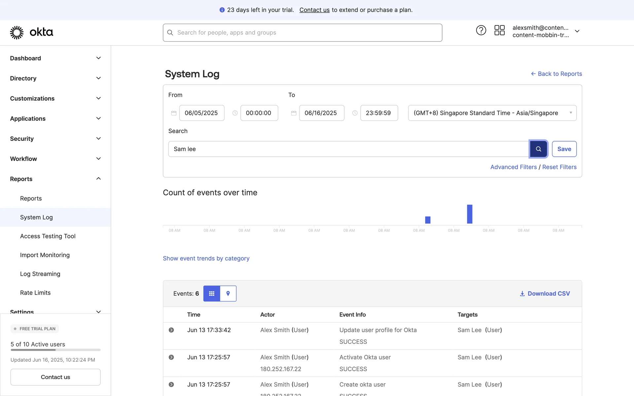The image size is (634, 396).
Task: Click the Advanced Filters link
Action: pyautogui.click(x=513, y=167)
